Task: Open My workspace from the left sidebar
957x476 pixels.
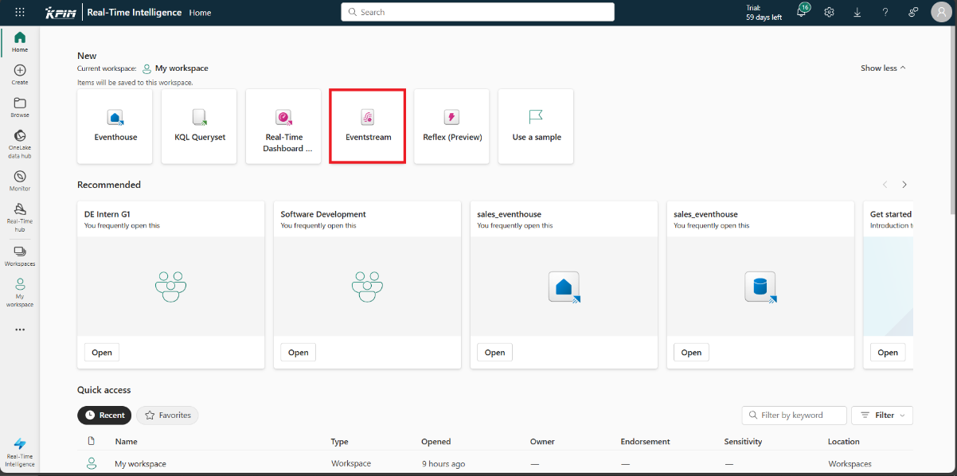Action: tap(20, 292)
